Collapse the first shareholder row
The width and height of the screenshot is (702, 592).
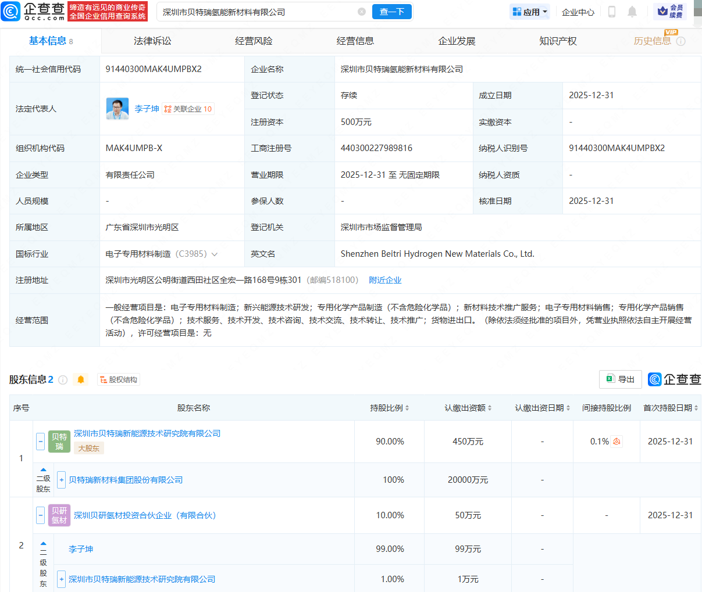click(x=41, y=442)
